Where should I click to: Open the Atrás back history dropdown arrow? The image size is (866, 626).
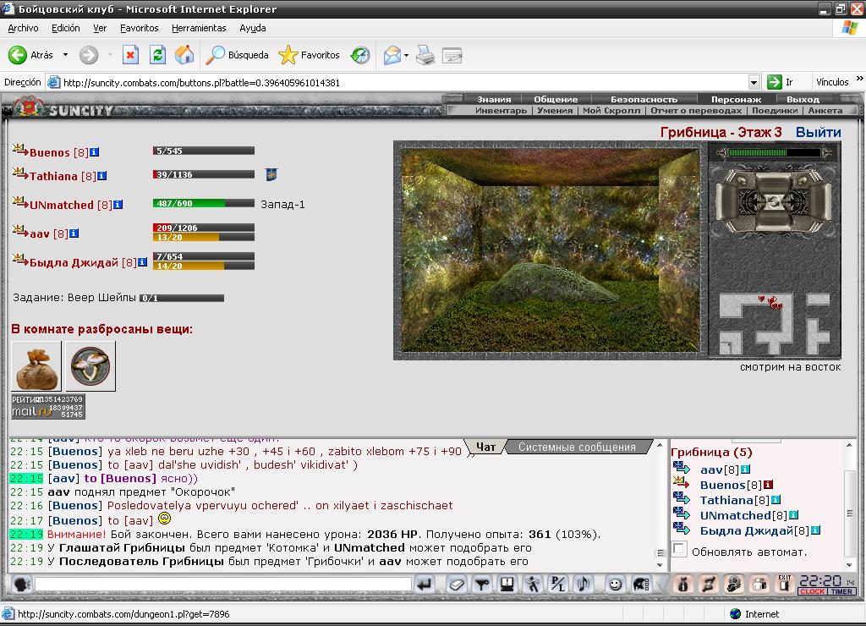[x=65, y=55]
